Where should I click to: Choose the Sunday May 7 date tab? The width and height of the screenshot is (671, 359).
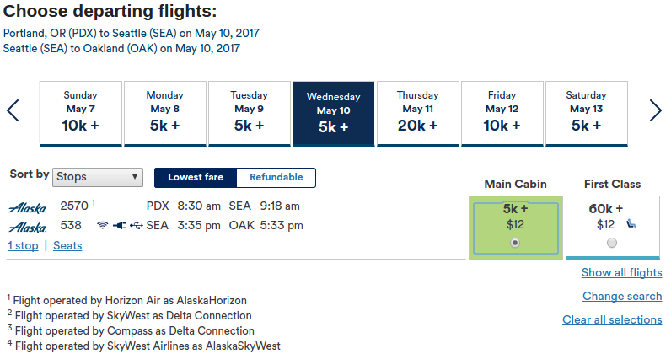(80, 112)
